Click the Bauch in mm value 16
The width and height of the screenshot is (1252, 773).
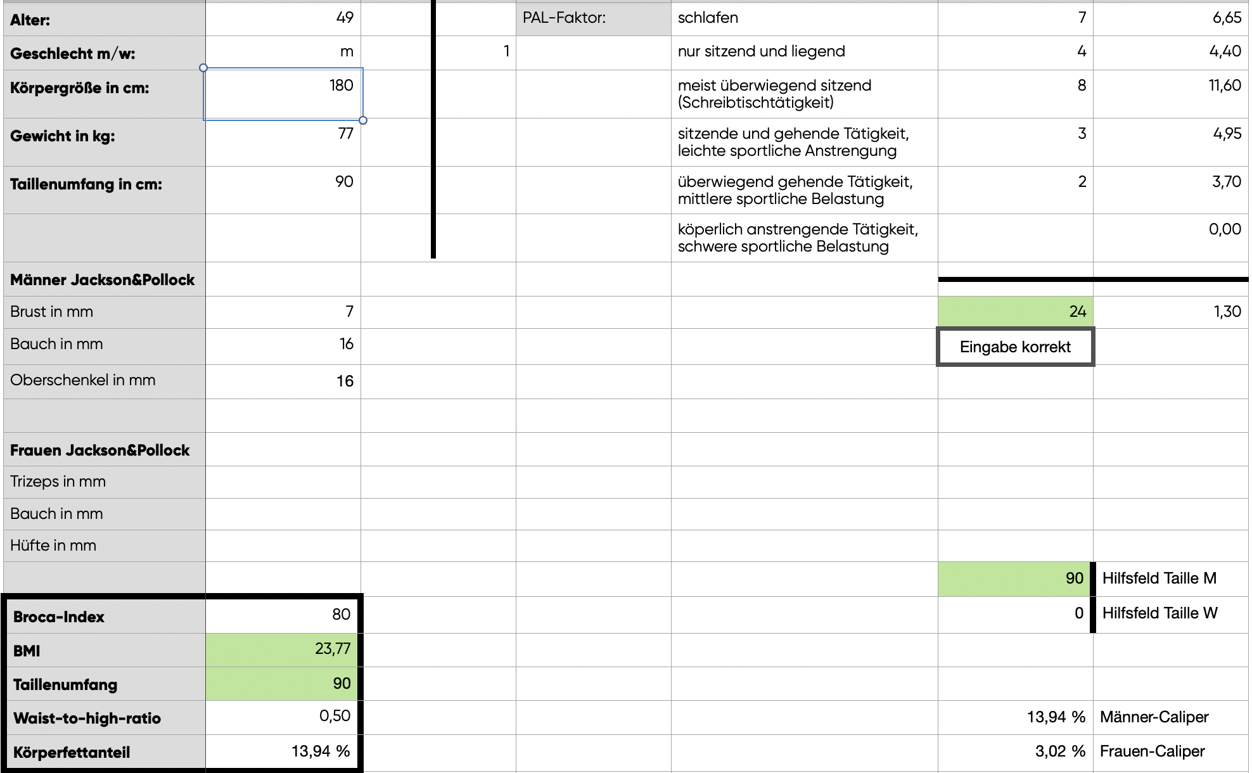[283, 345]
